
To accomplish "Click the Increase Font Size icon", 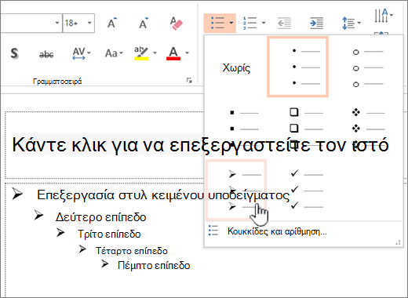I will tap(112, 24).
